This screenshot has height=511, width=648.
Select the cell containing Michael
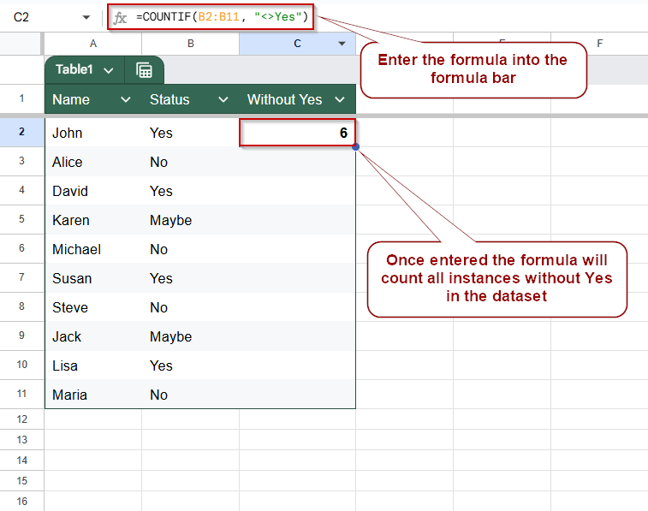[93, 249]
